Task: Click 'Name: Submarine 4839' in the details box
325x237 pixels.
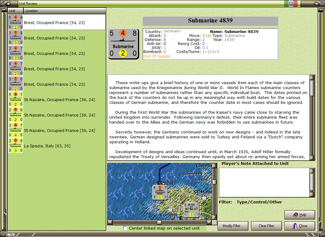Action: click(x=234, y=31)
